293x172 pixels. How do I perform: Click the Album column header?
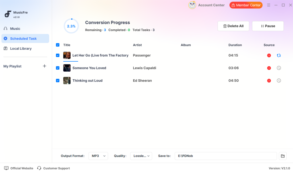tap(185, 45)
